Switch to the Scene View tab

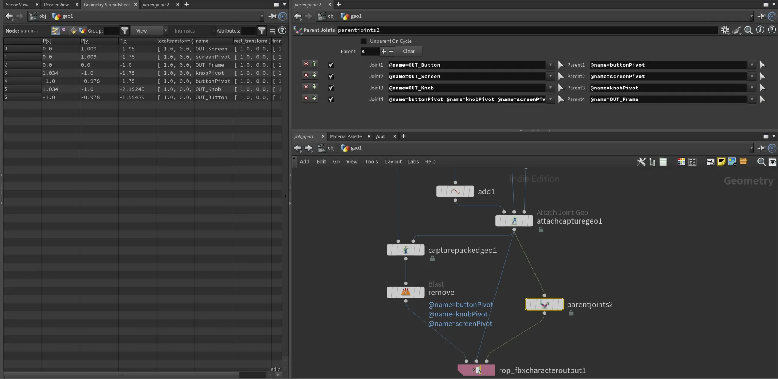pyautogui.click(x=17, y=5)
